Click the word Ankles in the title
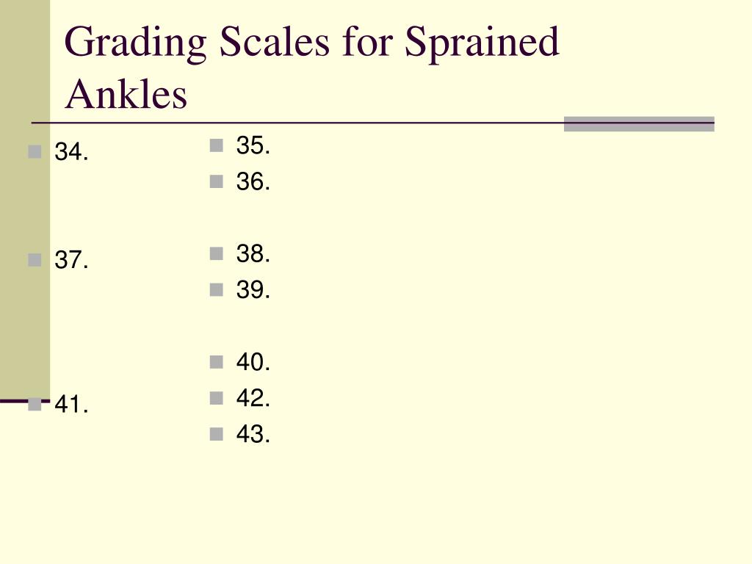The image size is (752, 564). [126, 94]
